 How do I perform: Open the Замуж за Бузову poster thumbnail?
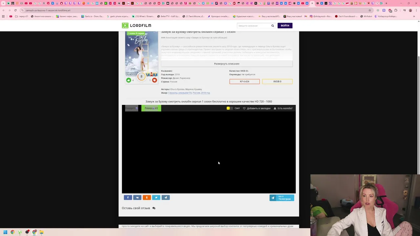pyautogui.click(x=141, y=54)
